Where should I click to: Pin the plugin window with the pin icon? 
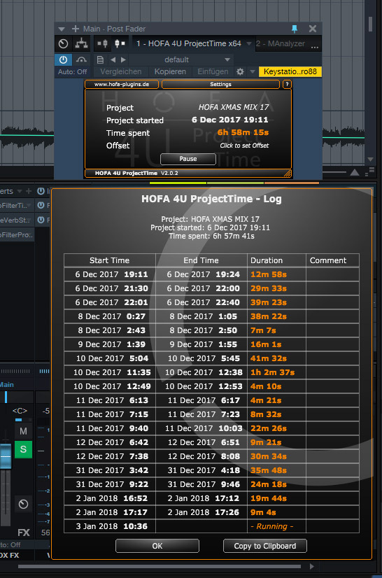295,29
